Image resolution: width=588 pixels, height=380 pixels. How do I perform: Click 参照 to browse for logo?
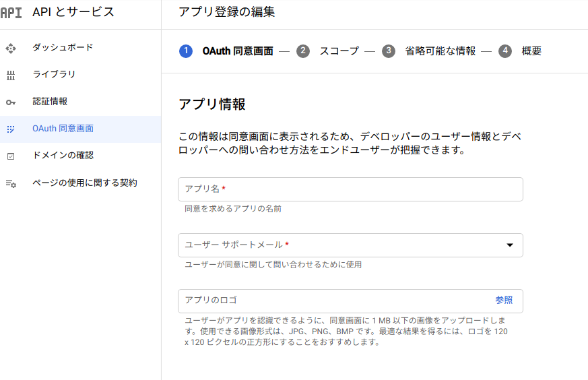coord(504,300)
